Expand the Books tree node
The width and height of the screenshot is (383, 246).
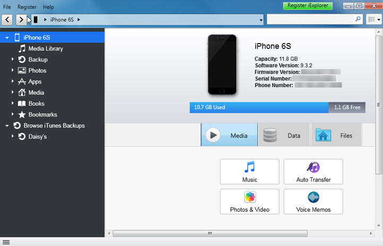tap(12, 103)
